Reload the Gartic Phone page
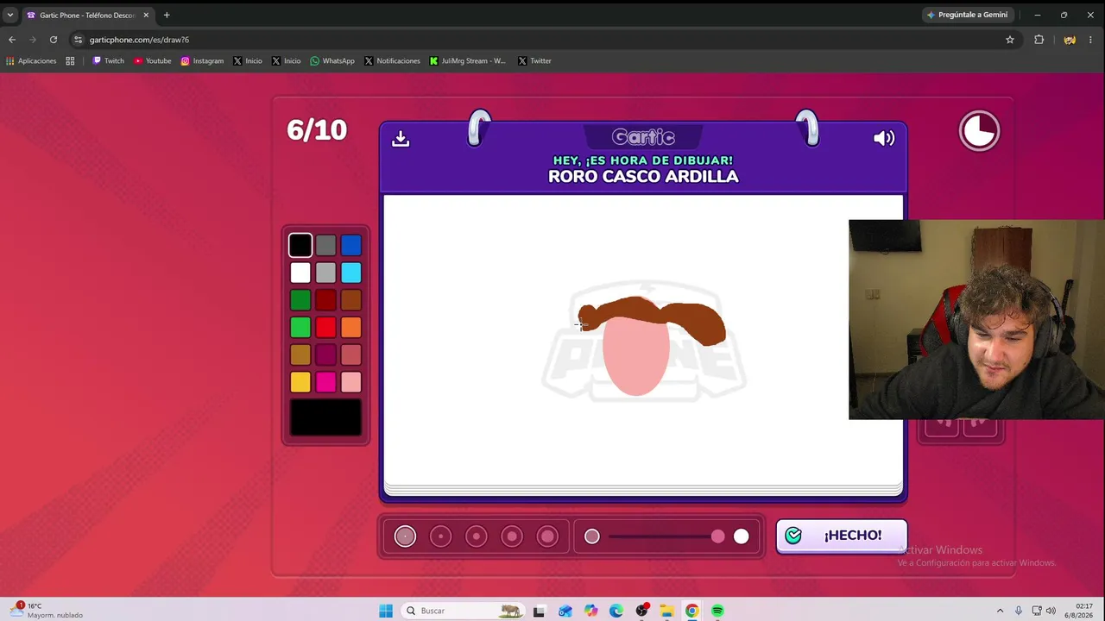This screenshot has width=1105, height=621. [54, 40]
